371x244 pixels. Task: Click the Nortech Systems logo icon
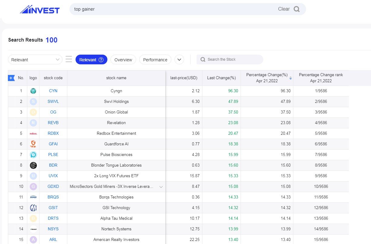(x=33, y=229)
